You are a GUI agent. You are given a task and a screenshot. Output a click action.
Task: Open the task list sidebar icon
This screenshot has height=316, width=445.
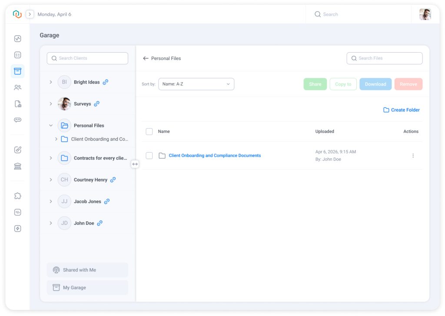pyautogui.click(x=17, y=55)
